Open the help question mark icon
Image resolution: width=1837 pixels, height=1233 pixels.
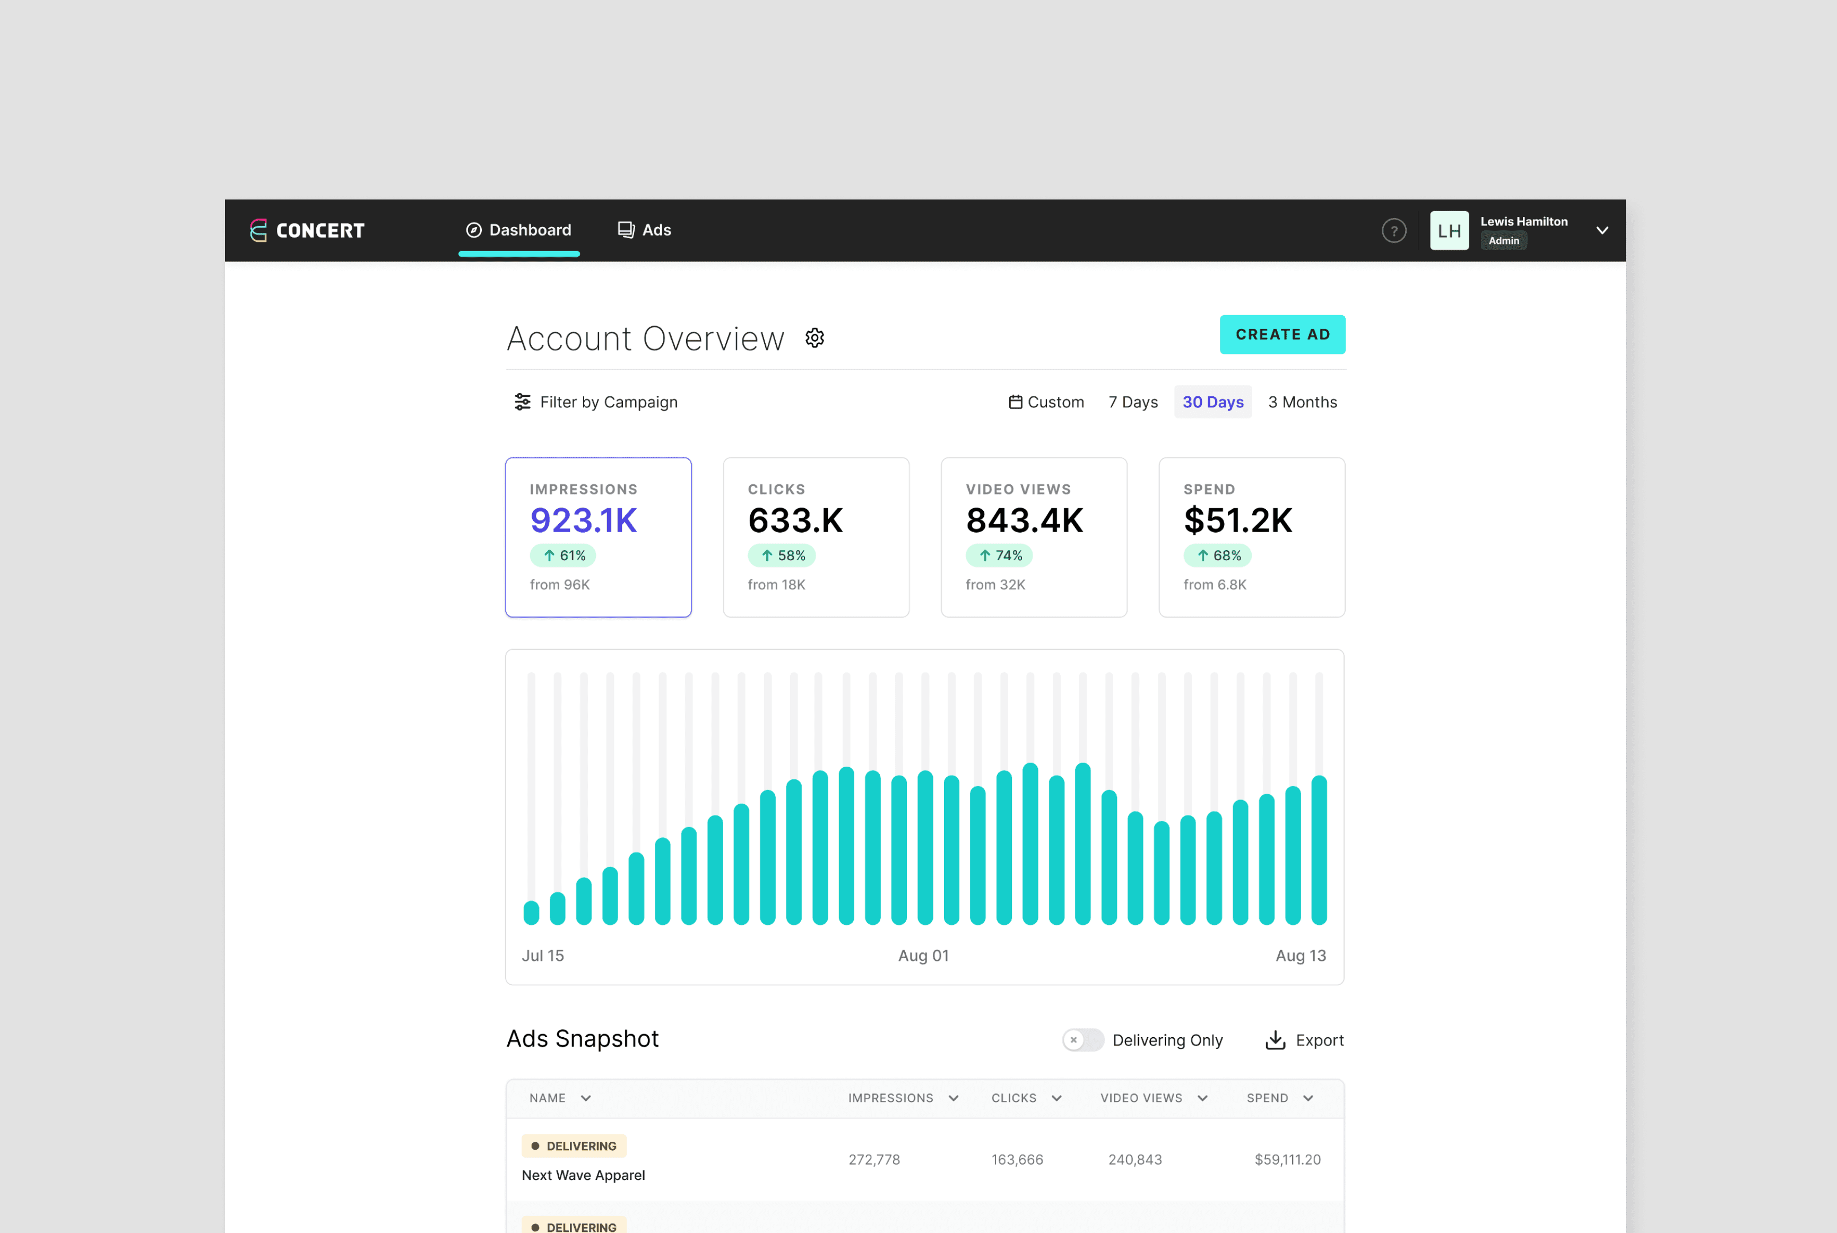point(1393,230)
